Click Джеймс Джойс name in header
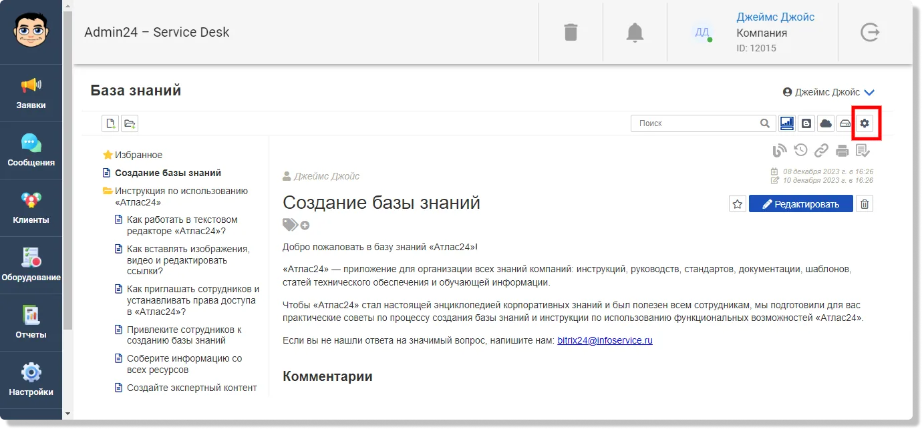This screenshot has height=429, width=922. (775, 17)
